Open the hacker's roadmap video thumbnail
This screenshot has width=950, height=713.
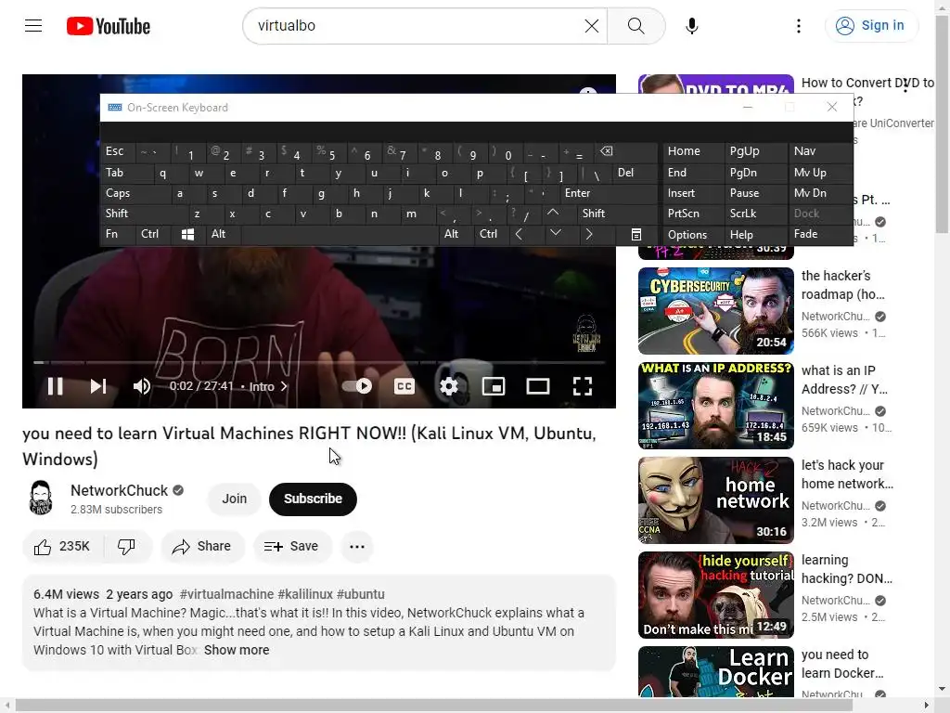coord(715,311)
